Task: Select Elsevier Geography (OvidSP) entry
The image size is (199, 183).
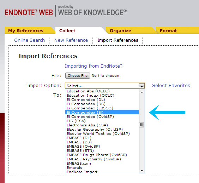Action: click(x=95, y=130)
